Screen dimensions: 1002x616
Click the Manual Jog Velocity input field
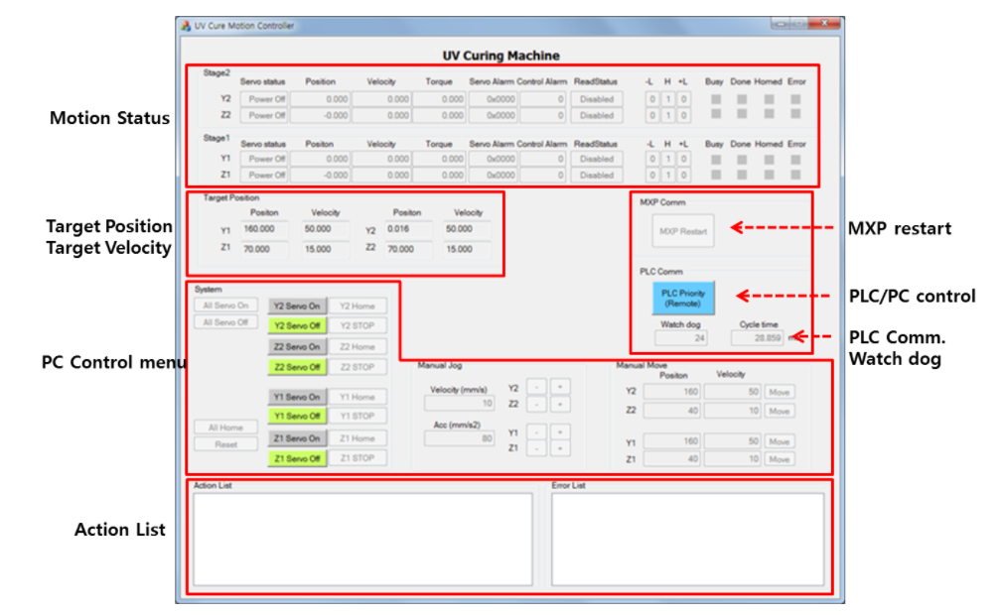tap(459, 404)
